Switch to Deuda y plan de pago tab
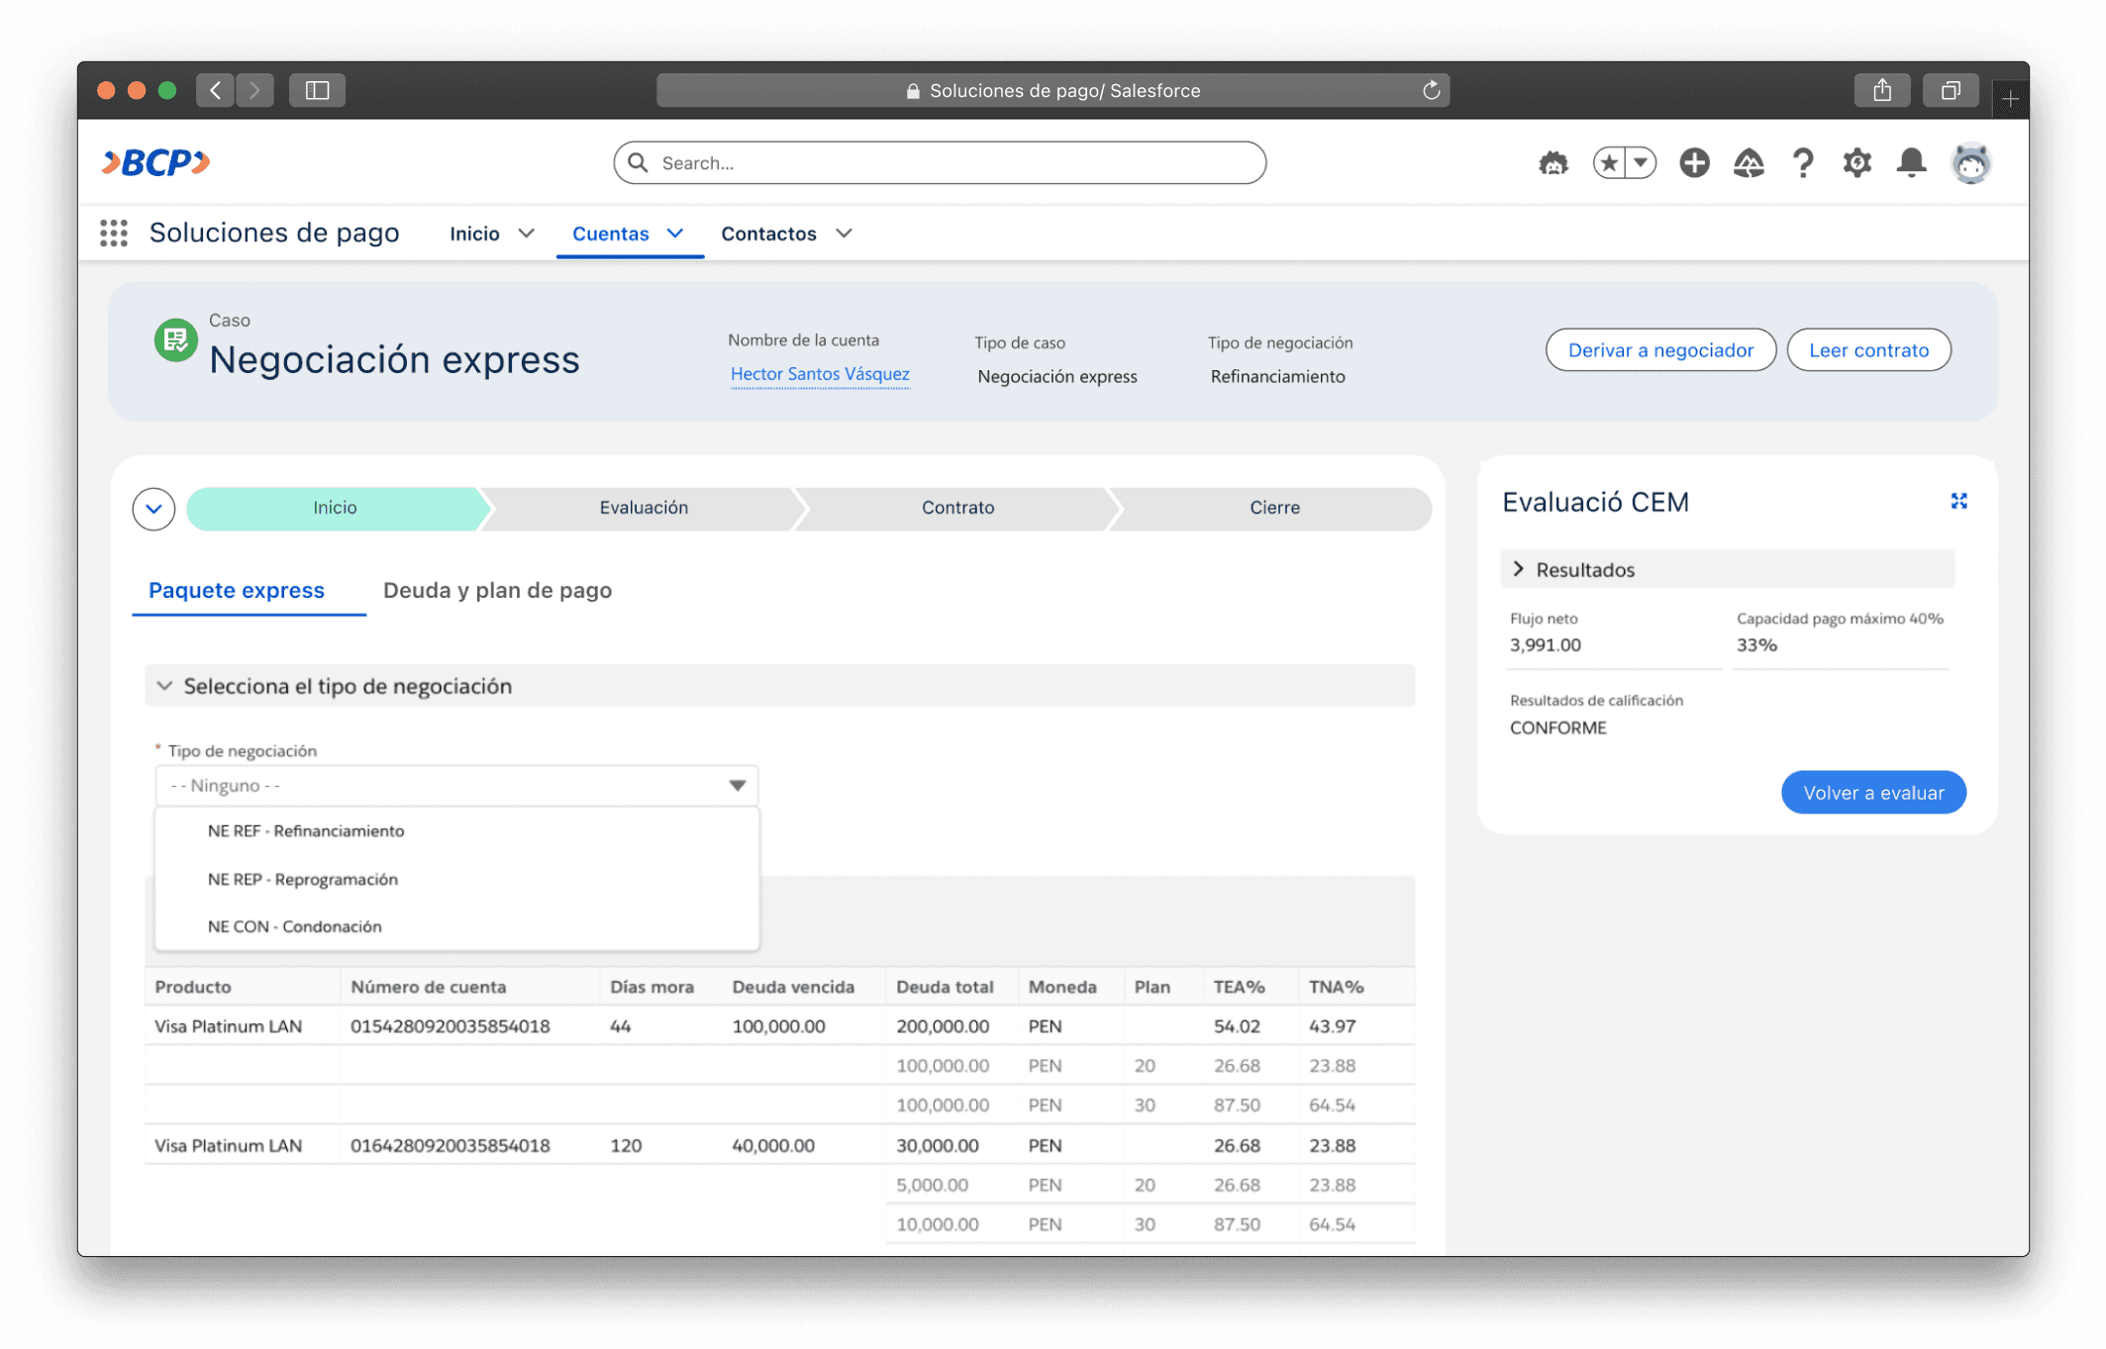 click(x=497, y=591)
